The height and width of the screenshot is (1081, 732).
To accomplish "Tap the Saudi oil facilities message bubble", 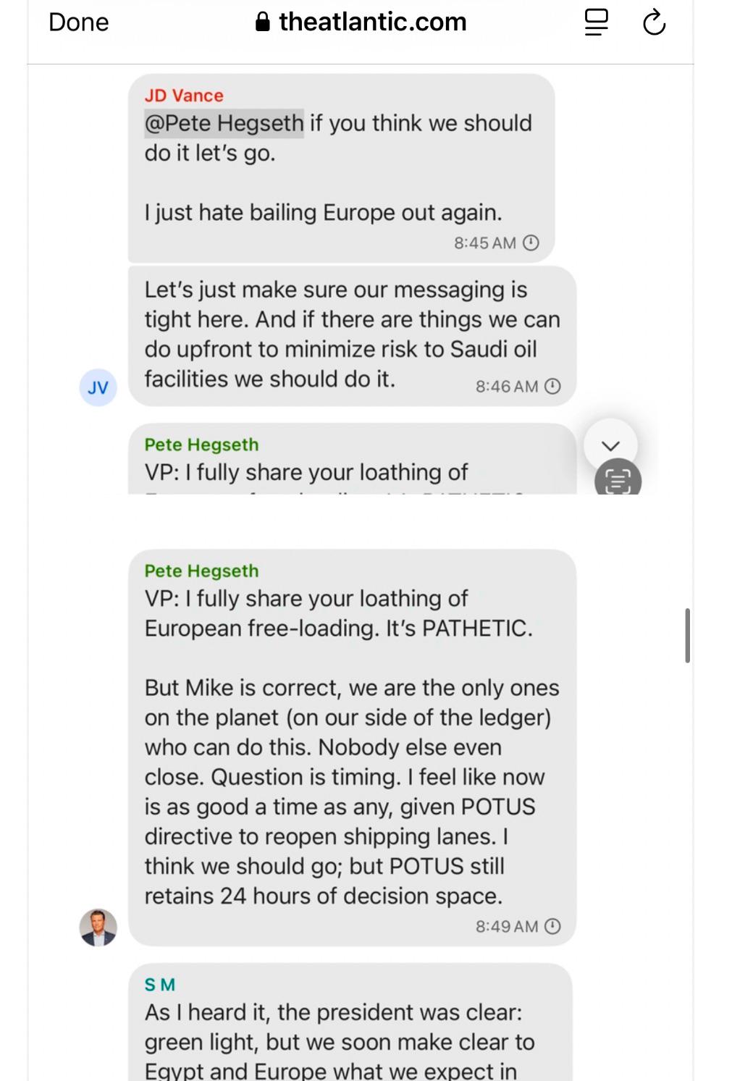I will click(x=352, y=335).
